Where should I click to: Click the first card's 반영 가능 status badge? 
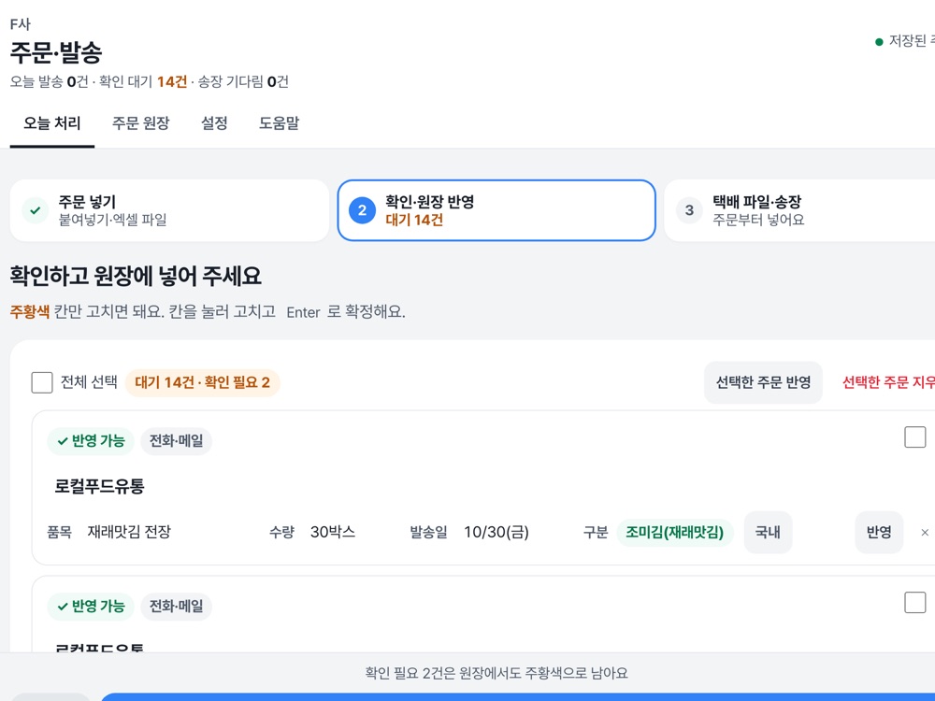pyautogui.click(x=91, y=441)
